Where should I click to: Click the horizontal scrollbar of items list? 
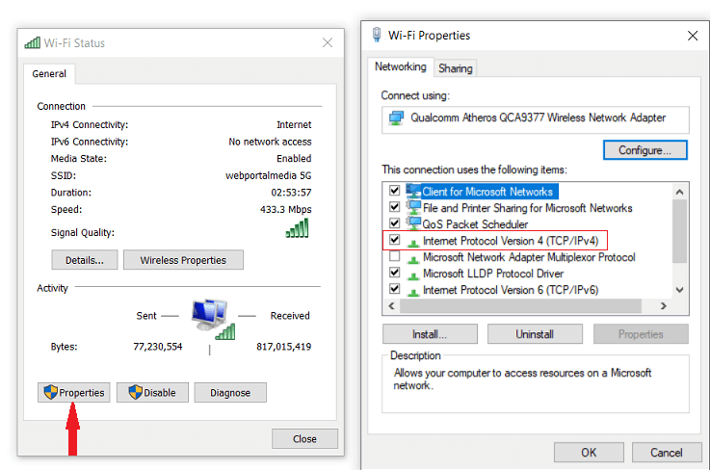click(x=520, y=306)
